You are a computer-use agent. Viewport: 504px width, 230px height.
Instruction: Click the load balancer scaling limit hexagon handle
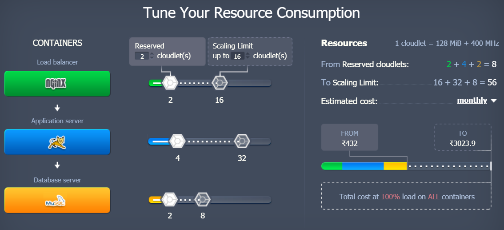219,82
